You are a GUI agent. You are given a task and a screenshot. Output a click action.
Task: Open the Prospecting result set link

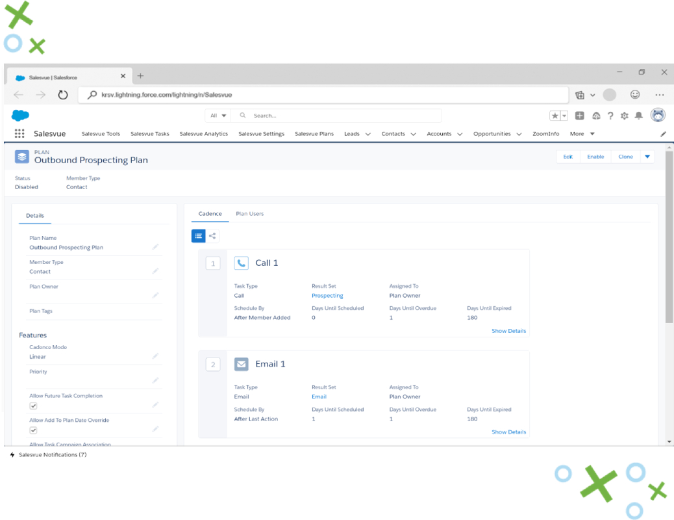(x=327, y=296)
